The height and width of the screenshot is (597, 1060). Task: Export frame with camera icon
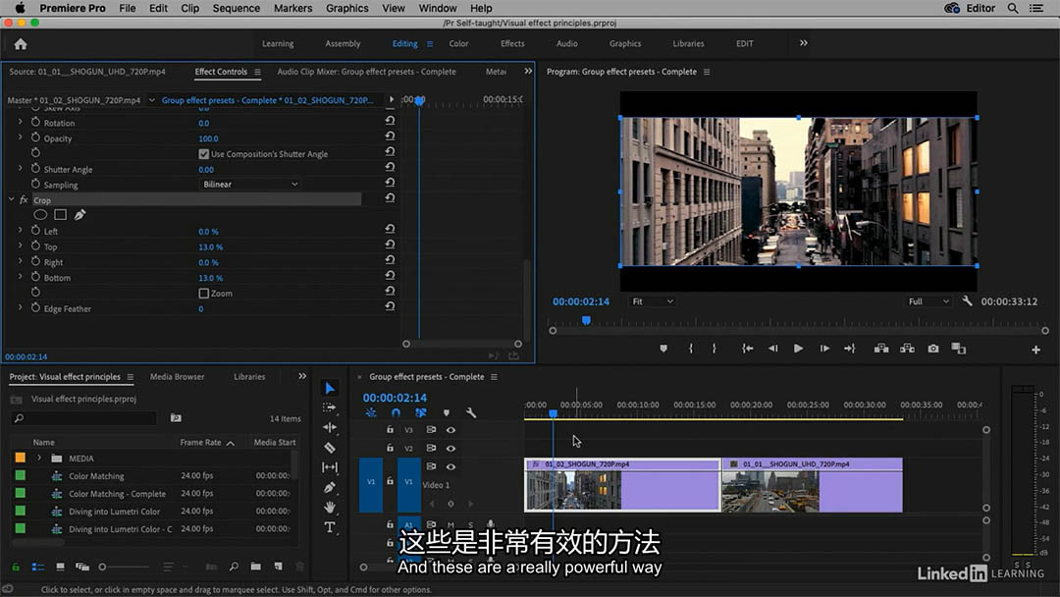(933, 349)
